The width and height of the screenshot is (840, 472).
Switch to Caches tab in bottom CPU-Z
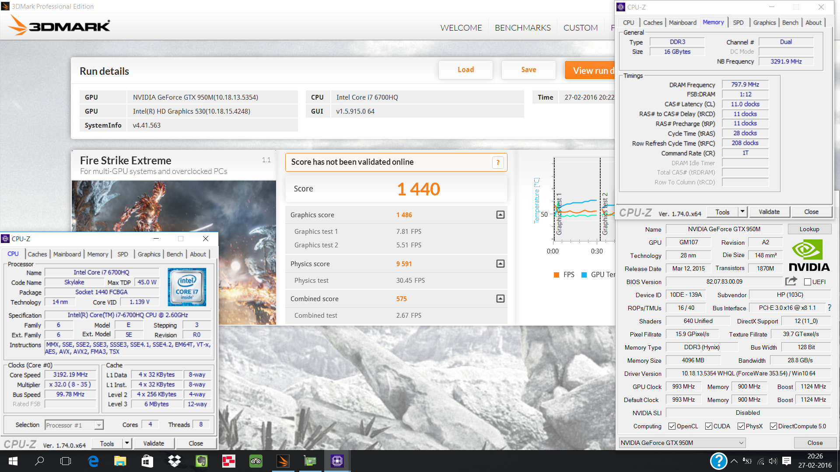pyautogui.click(x=37, y=254)
